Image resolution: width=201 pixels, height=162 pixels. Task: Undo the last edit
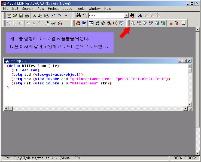54,16
